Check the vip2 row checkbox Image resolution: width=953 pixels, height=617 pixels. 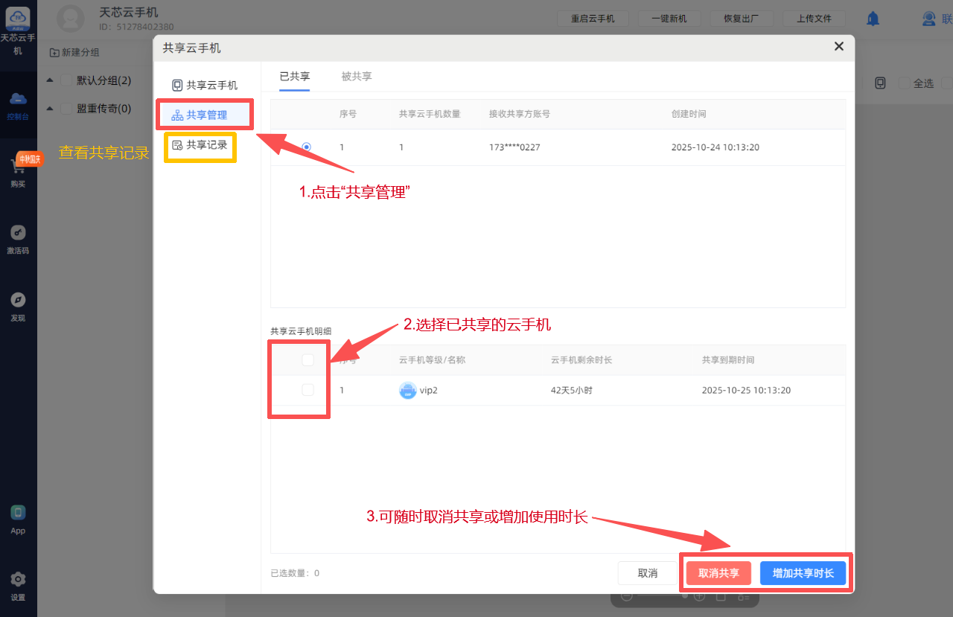pos(307,390)
